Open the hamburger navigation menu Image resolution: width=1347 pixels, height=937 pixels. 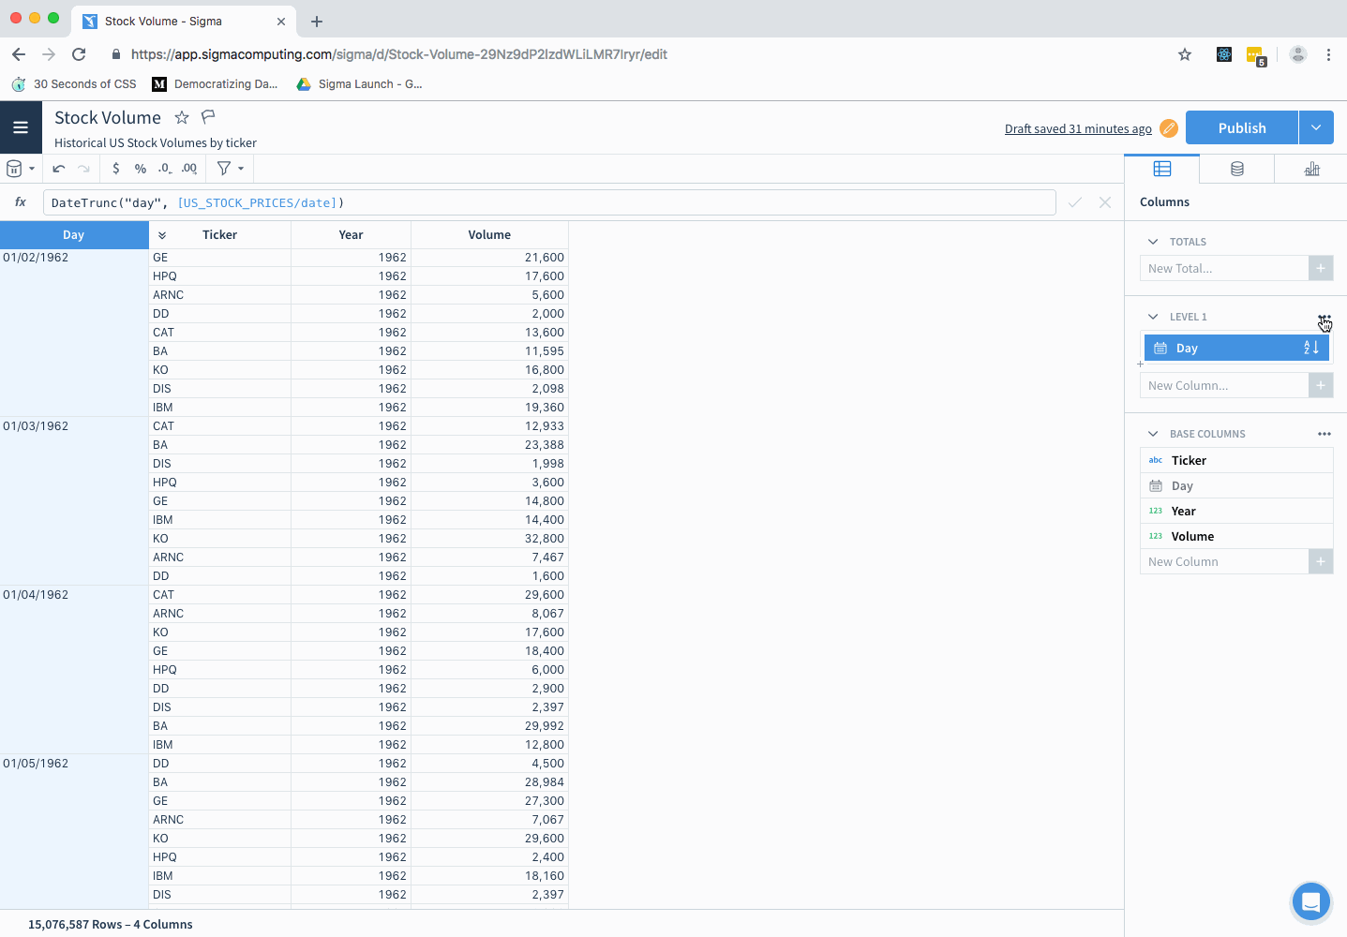click(21, 127)
